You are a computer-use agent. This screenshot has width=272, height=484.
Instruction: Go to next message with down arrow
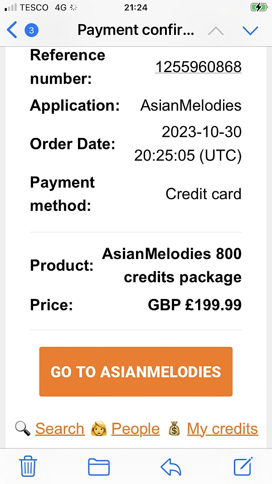pyautogui.click(x=250, y=30)
